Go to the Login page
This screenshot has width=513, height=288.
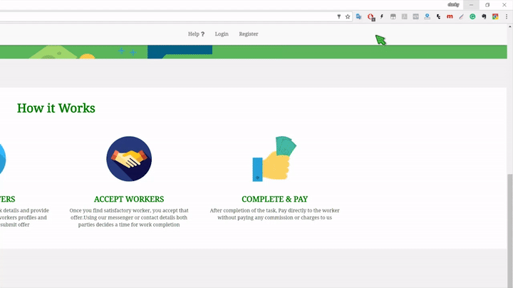[x=222, y=34]
